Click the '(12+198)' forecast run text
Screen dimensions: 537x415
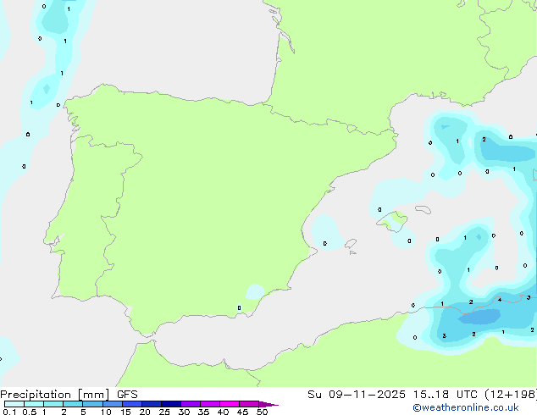point(511,395)
